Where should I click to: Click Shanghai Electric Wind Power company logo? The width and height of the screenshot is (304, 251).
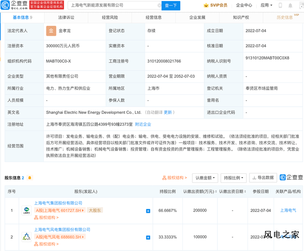[27, 237]
